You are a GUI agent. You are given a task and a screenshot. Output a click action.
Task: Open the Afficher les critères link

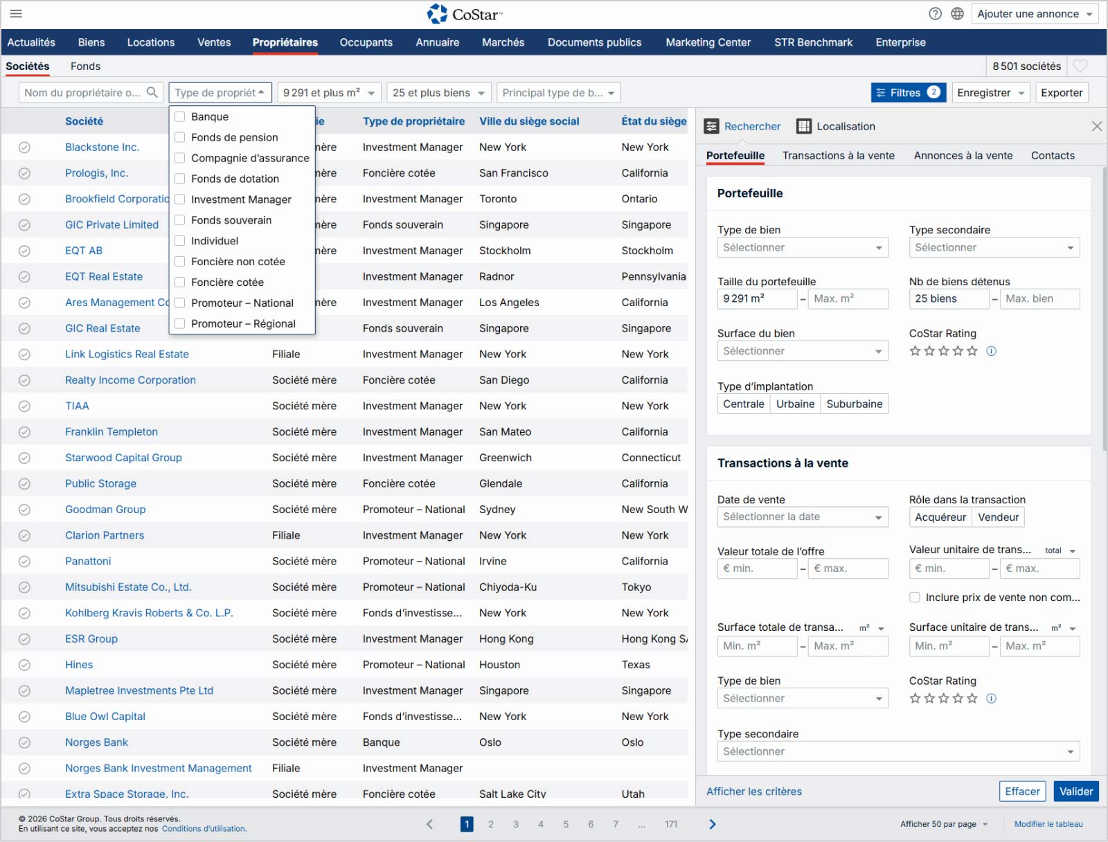(x=754, y=791)
